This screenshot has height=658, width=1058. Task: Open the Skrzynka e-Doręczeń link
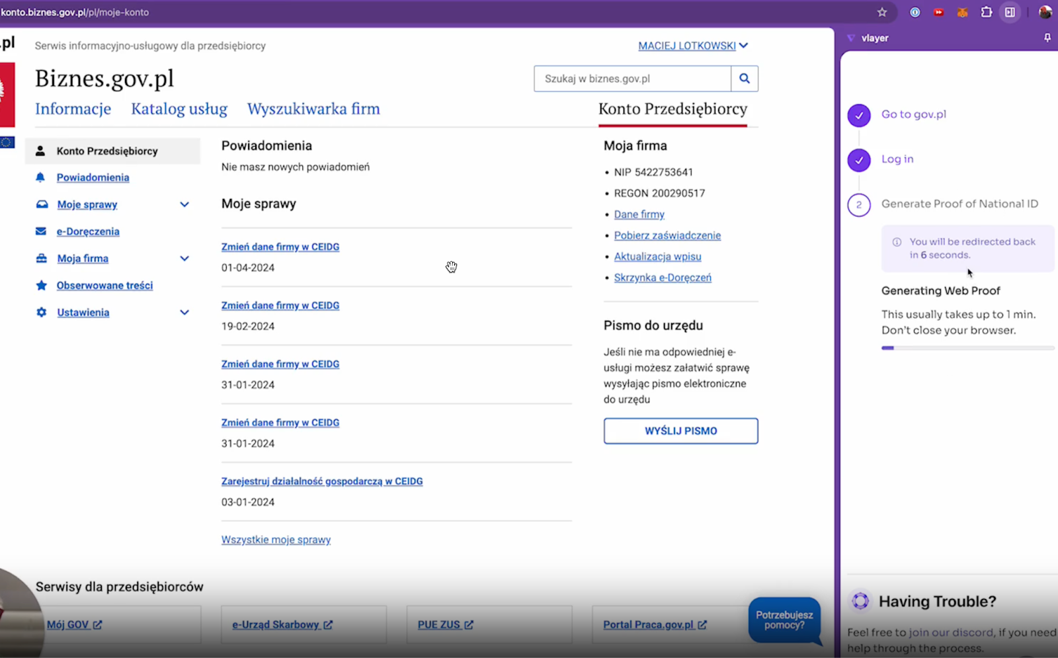pos(663,278)
